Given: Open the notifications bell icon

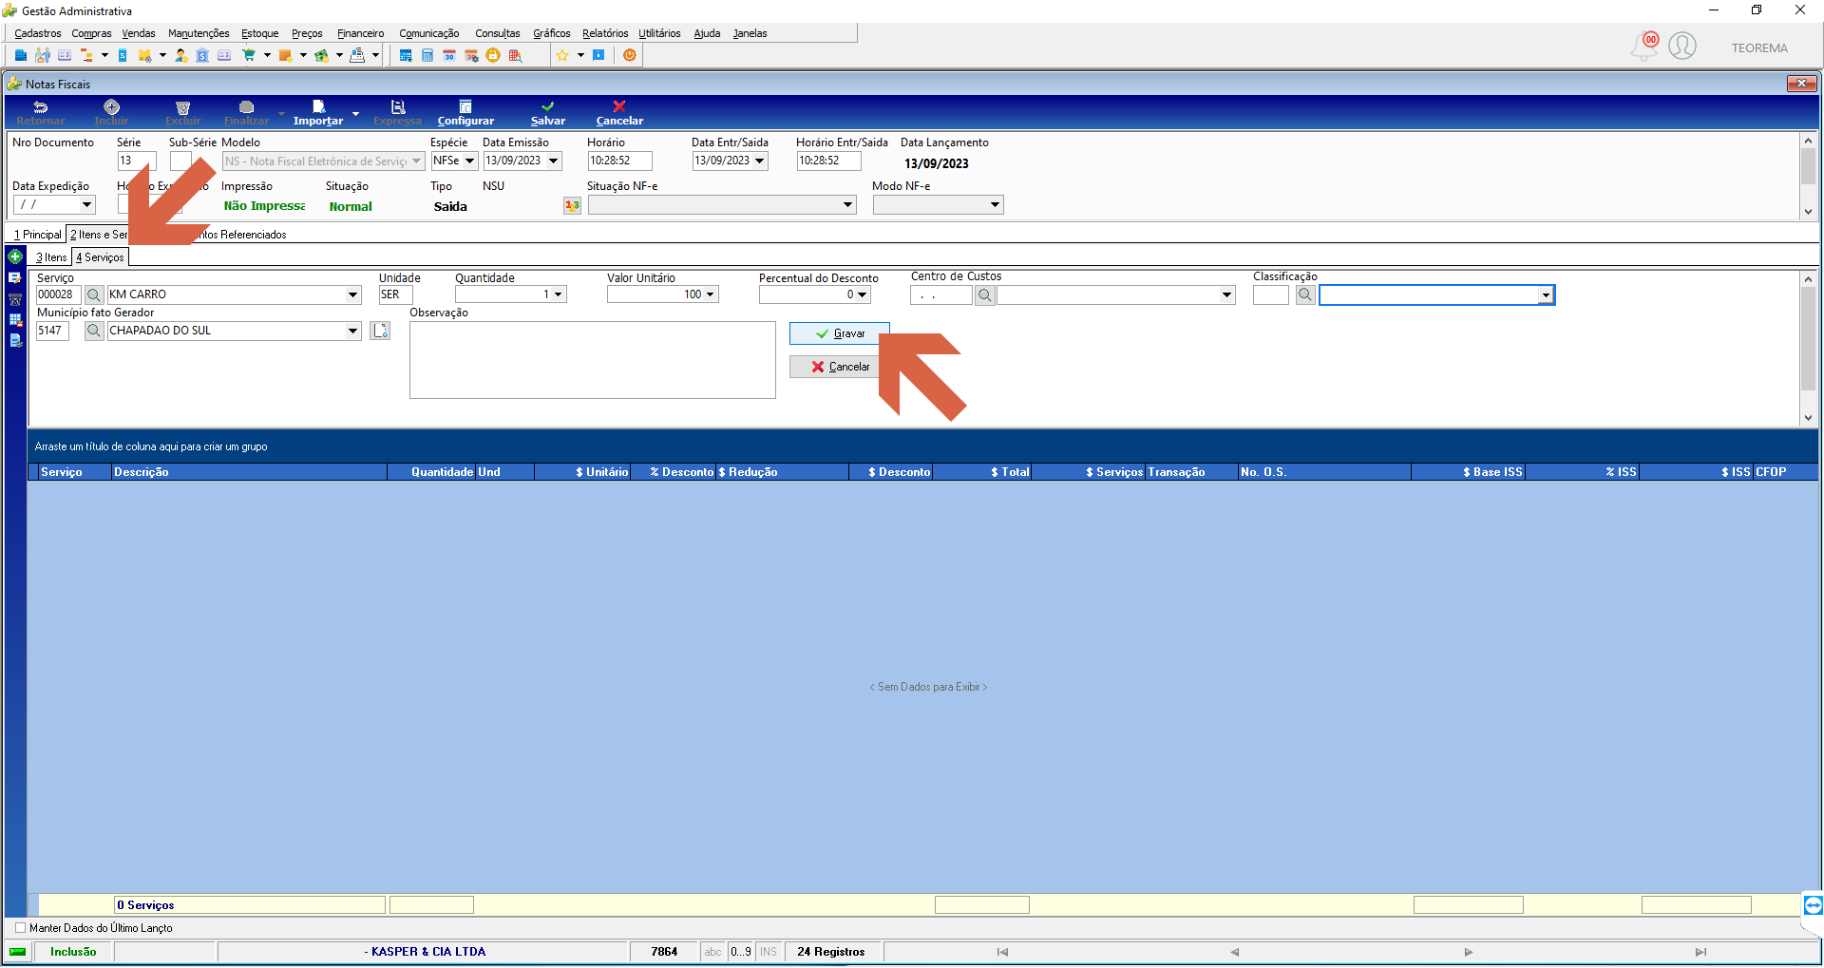Looking at the screenshot, I should click(x=1643, y=47).
